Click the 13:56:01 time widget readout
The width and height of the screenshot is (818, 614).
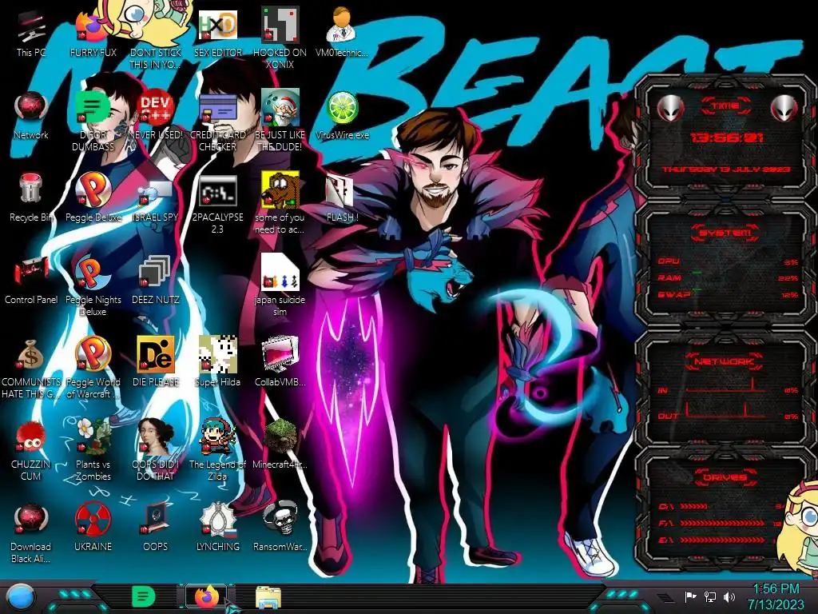[x=727, y=138]
